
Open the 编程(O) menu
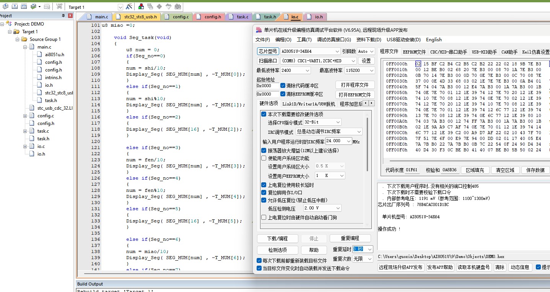283,40
